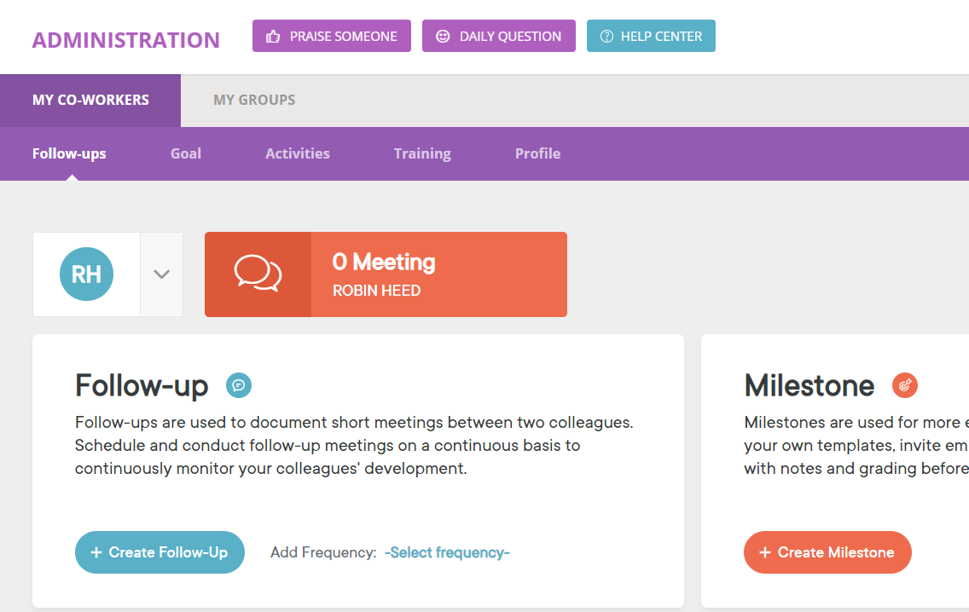Click the plus icon on Create Milestone
The height and width of the screenshot is (612, 969).
(765, 552)
